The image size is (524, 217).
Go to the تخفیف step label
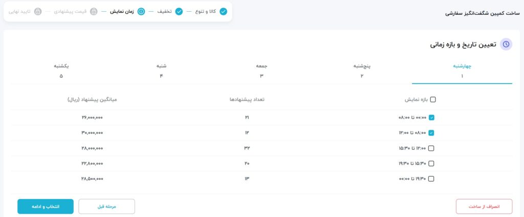tap(165, 12)
